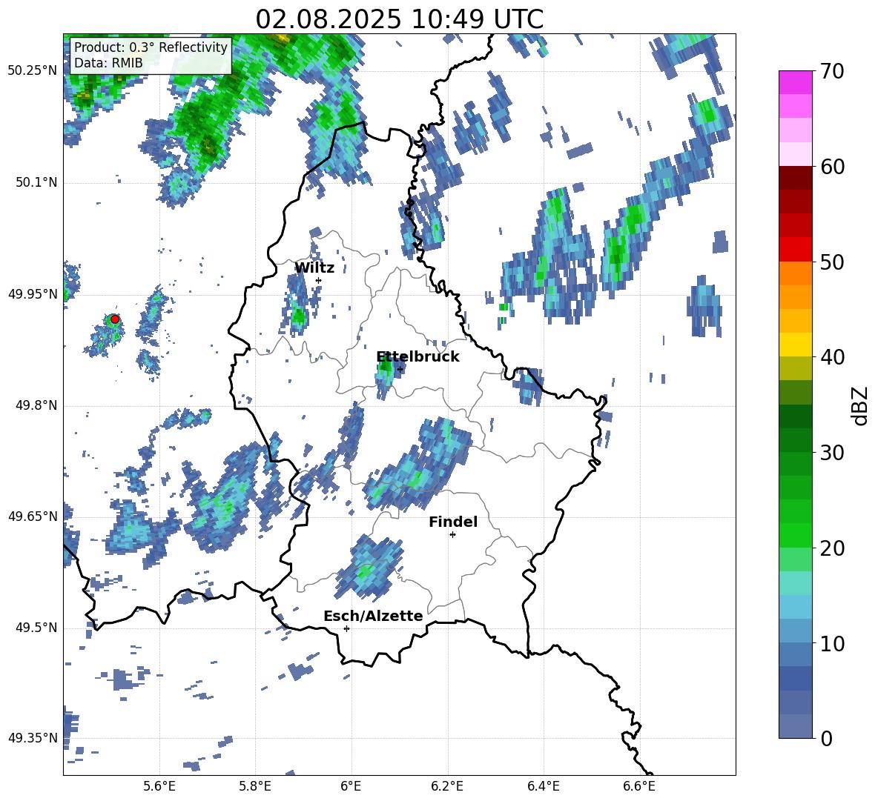Click the dark red colorbar segment below 60
The height and width of the screenshot is (801, 878).
(795, 177)
